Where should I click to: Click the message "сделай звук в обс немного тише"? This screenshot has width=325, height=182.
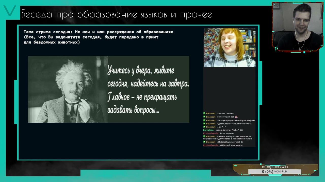coord(234,124)
